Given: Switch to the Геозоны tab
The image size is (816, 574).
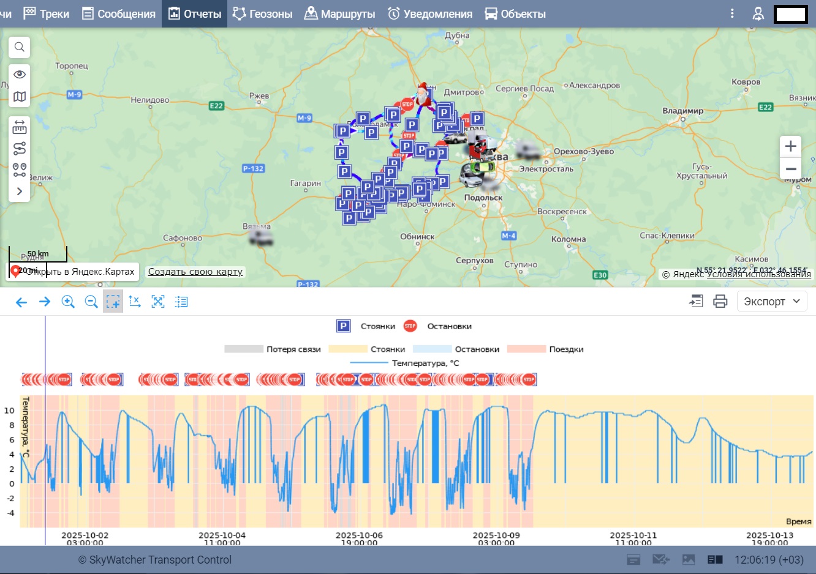Looking at the screenshot, I should 263,13.
